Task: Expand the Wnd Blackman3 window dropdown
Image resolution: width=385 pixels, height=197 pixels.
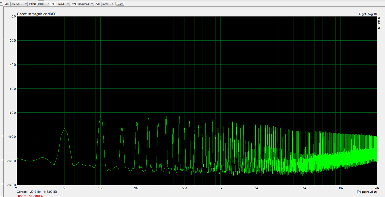Action: coord(85,4)
